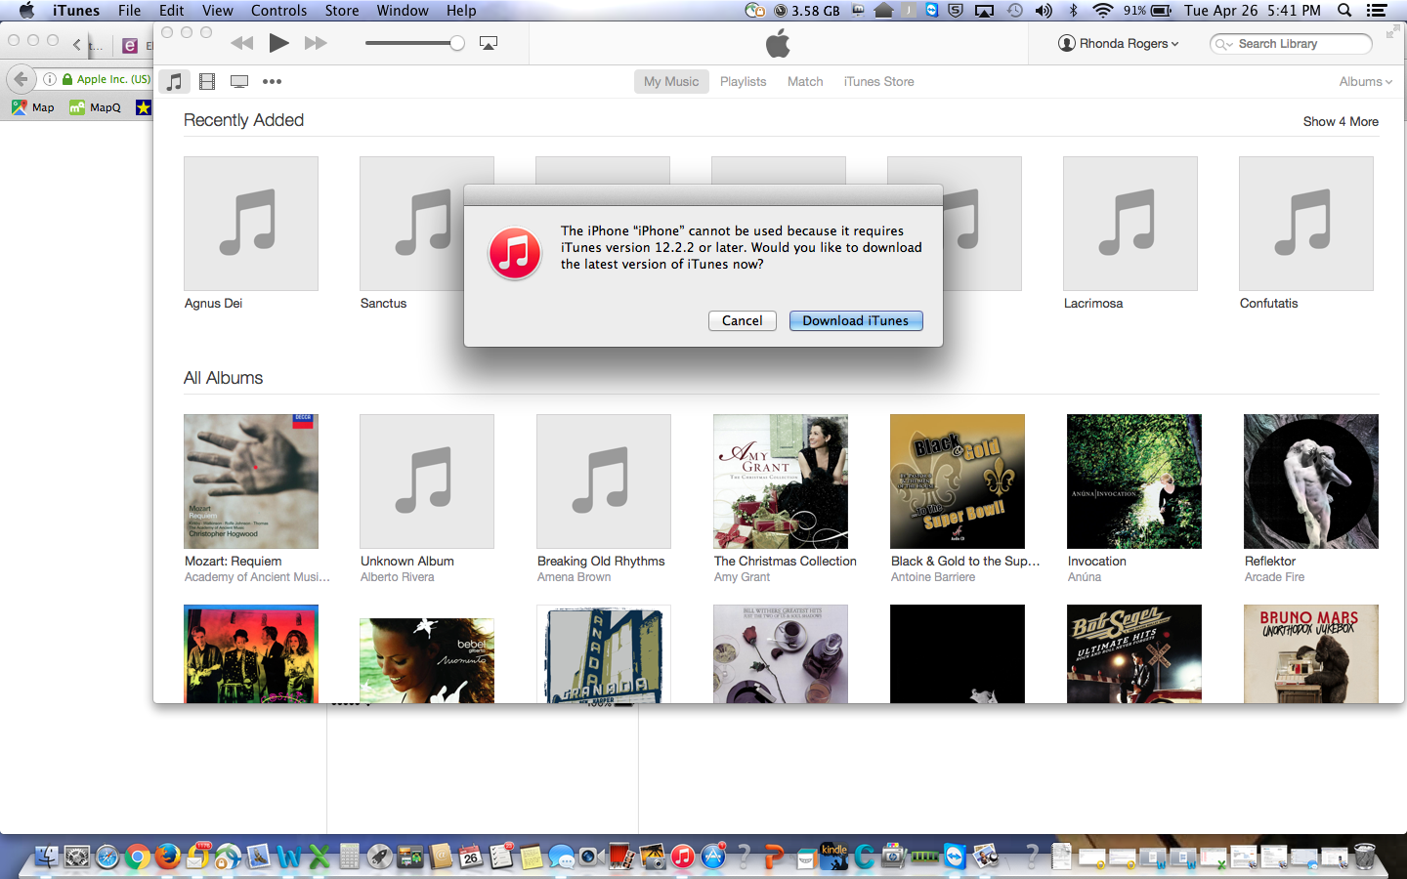Click the Time Machine icon in menu bar
Viewport: 1407px width, 879px height.
coord(1014,11)
